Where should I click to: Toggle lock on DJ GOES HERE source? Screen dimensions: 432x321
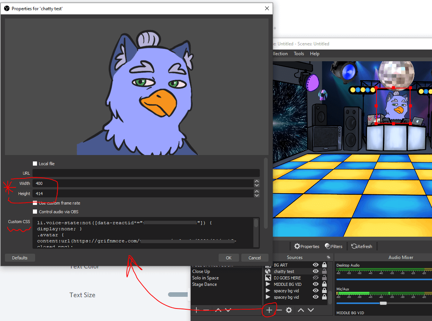tap(324, 278)
